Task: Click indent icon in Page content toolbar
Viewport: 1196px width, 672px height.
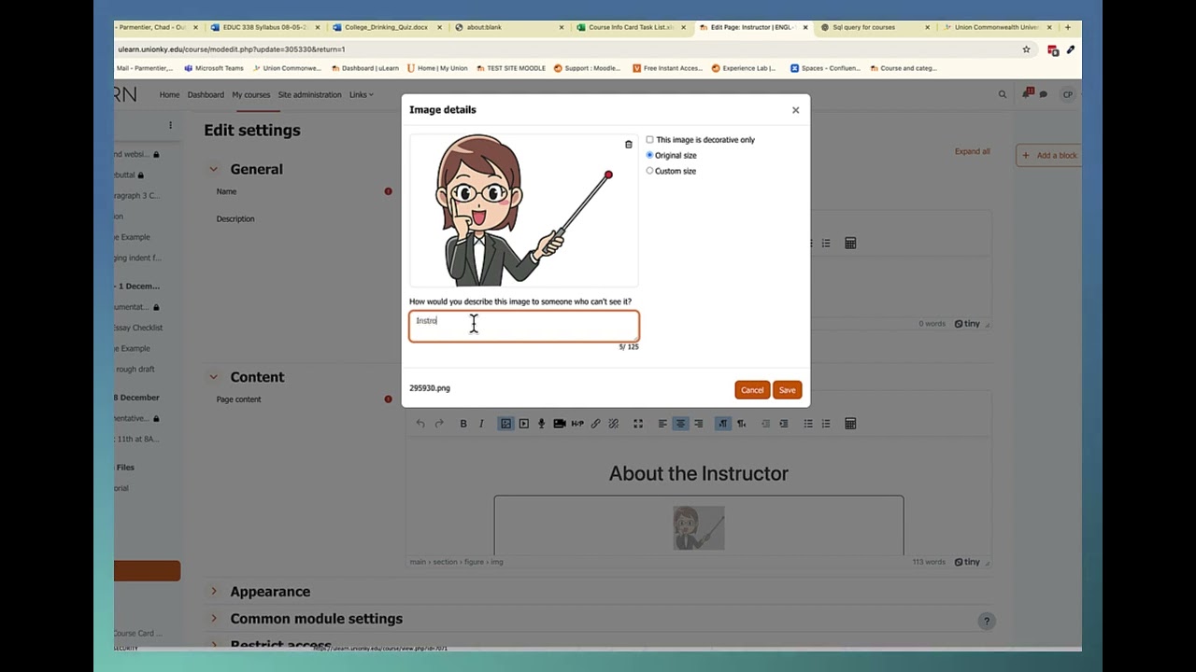Action: tap(784, 424)
